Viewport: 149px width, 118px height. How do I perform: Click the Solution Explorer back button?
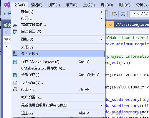pyautogui.click(x=7, y=32)
